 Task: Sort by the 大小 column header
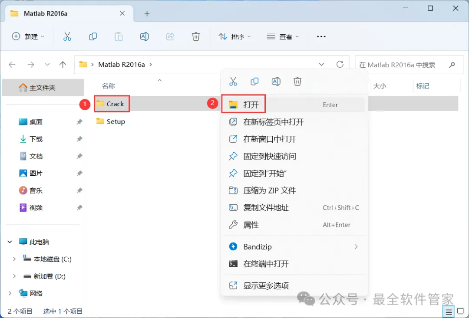tap(380, 86)
